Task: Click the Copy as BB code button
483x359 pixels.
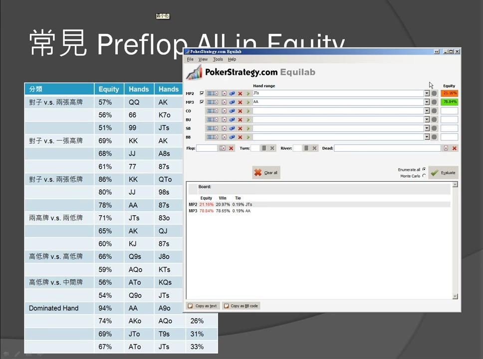Action: (x=241, y=306)
